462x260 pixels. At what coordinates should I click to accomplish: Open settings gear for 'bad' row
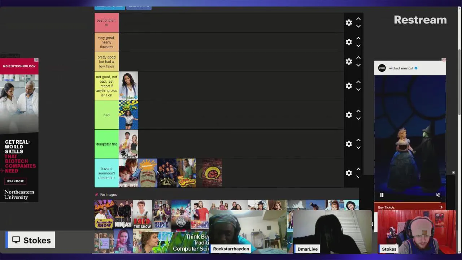coord(349,115)
